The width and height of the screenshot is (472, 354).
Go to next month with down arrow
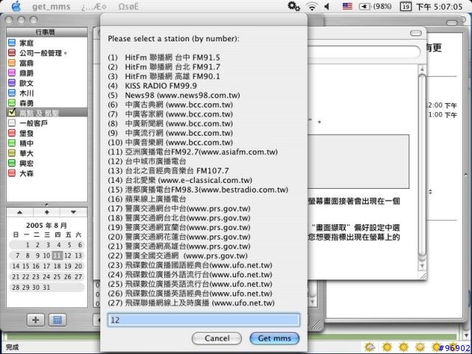(74, 212)
